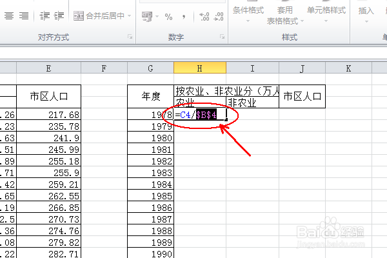Open accounting format dropdown arrow
This screenshot has height=258, width=387.
click(x=157, y=17)
